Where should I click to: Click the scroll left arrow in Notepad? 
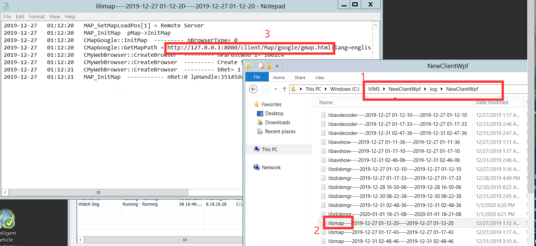[x=5, y=192]
